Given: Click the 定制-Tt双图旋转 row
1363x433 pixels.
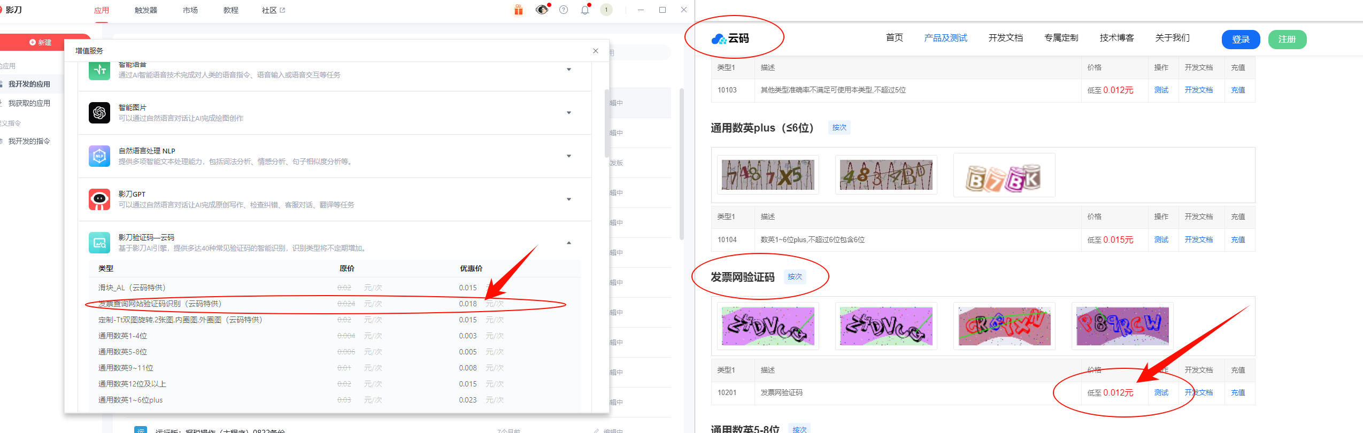Looking at the screenshot, I should (x=334, y=320).
